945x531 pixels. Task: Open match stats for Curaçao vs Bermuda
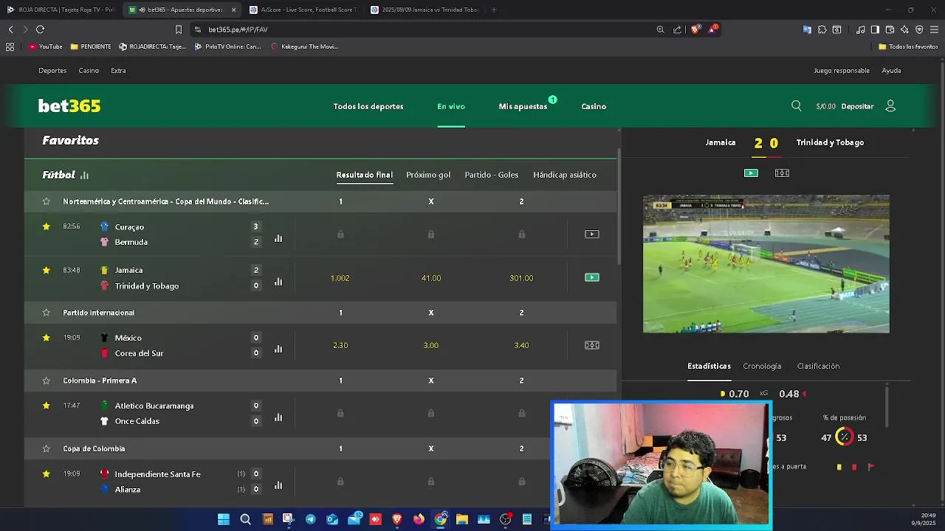coord(278,238)
